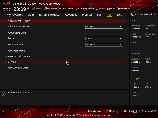Open date and time settings gear

pyautogui.click(x=28, y=8)
